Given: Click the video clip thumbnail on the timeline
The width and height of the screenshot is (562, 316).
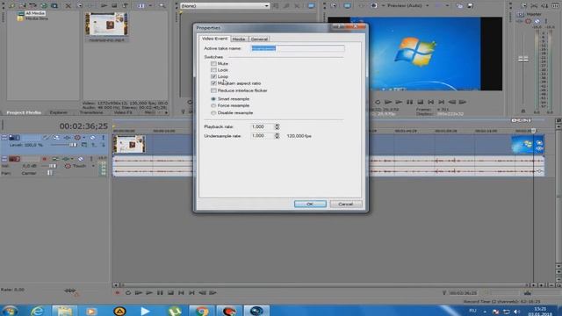Looking at the screenshot, I should tap(129, 144).
